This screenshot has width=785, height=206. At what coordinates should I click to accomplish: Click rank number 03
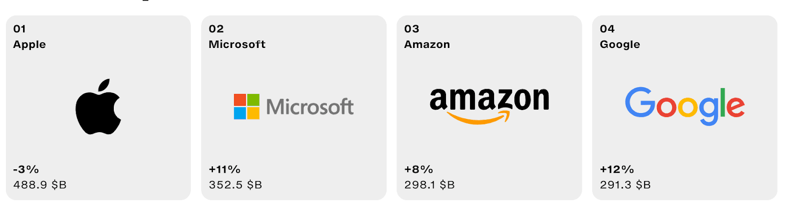[x=412, y=29]
